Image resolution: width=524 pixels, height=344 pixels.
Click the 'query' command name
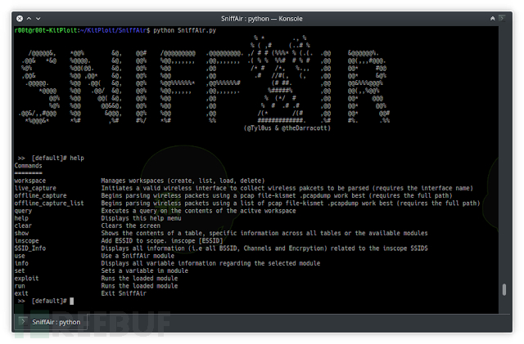(23, 211)
